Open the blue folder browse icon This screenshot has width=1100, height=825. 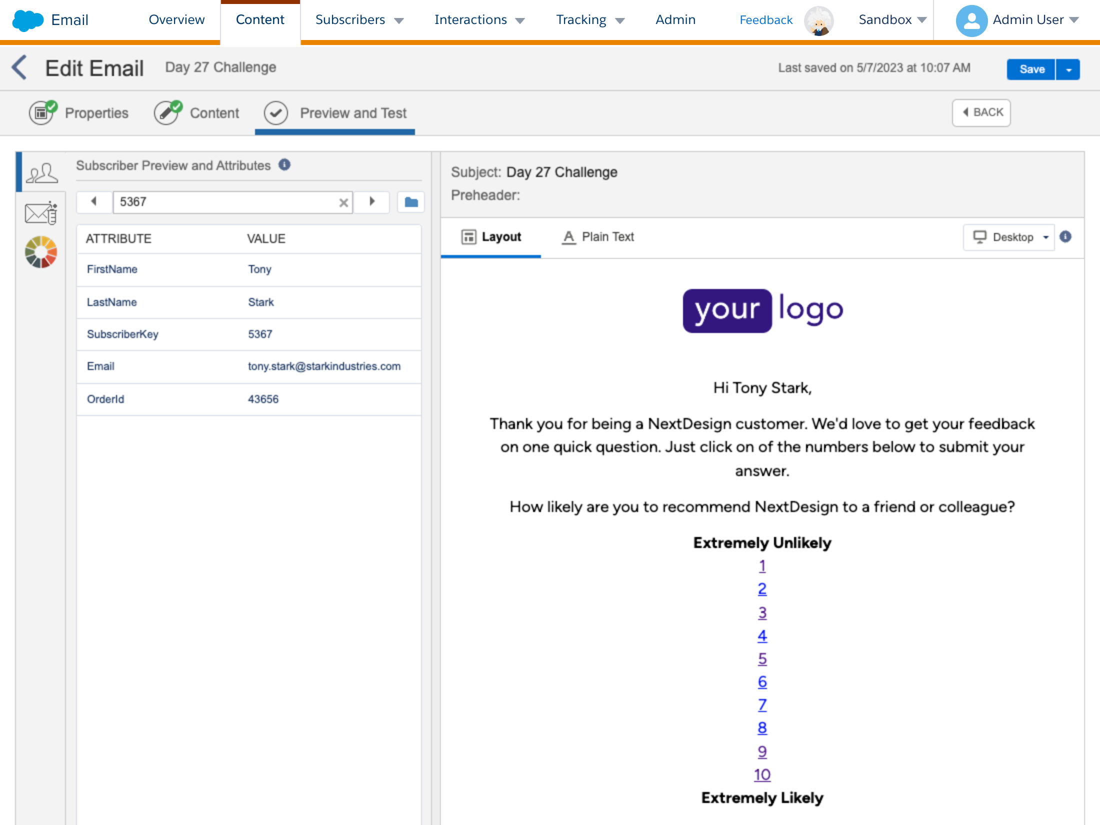[x=411, y=202]
